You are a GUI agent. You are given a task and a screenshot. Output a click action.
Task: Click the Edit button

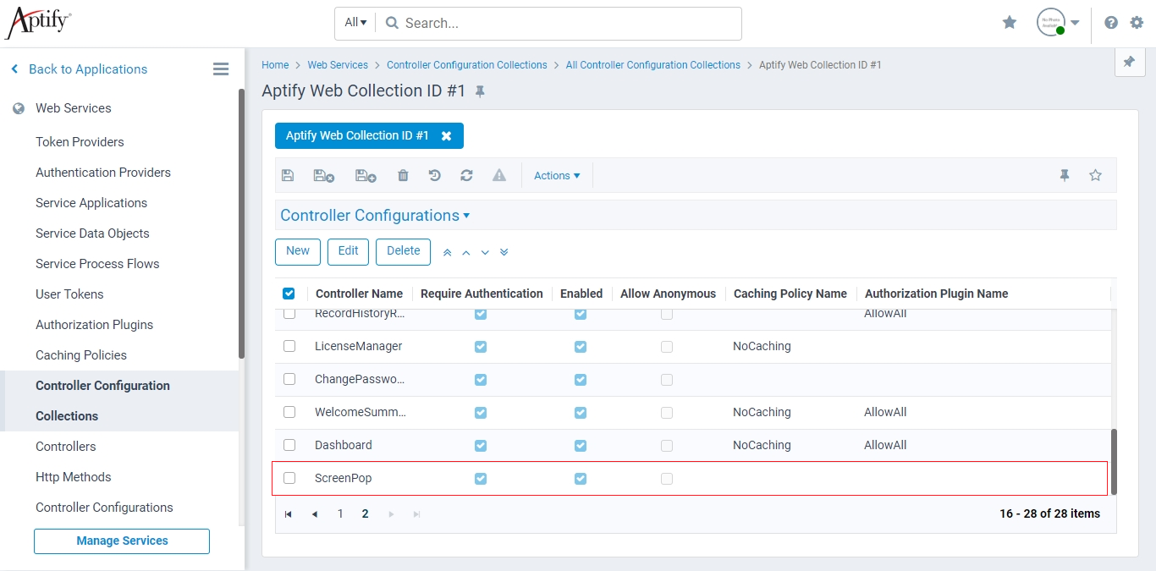pos(349,251)
